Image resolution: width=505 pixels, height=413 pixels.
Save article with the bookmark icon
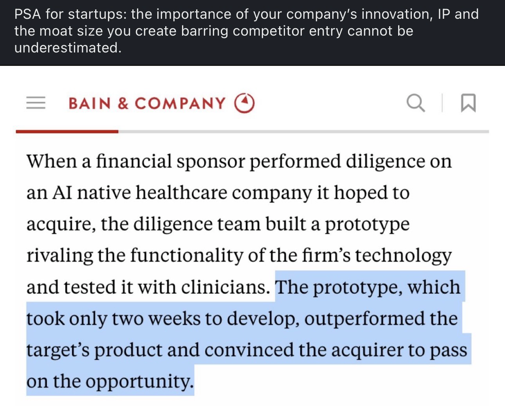(468, 103)
